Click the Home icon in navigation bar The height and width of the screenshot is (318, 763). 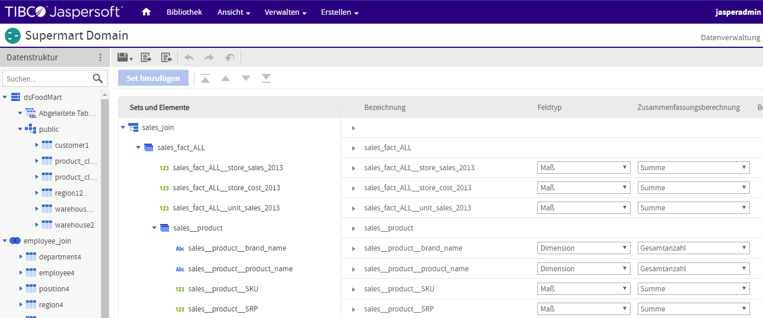(x=147, y=12)
